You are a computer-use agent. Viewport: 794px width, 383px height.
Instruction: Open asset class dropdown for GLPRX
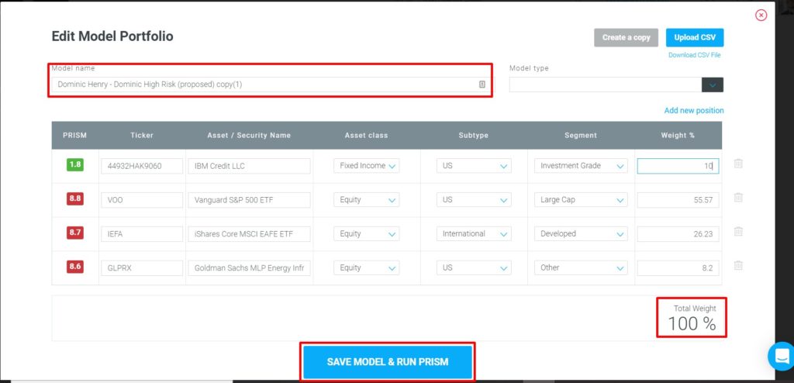[367, 267]
